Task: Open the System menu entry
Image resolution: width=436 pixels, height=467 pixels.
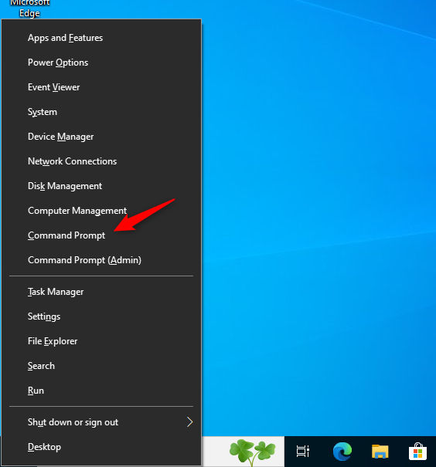Action: [101, 112]
